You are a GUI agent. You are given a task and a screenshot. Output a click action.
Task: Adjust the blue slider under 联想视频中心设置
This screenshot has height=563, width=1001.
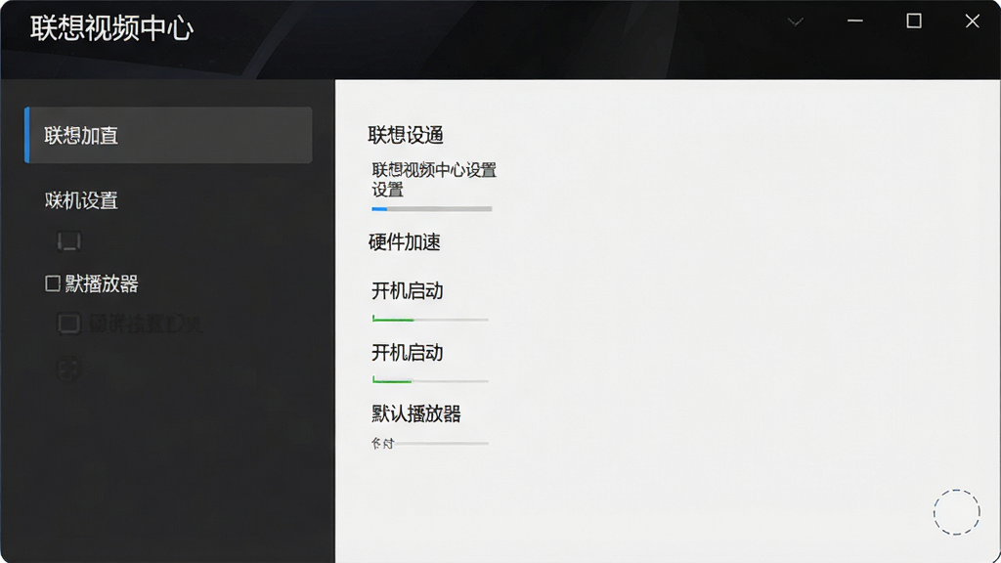click(x=431, y=209)
